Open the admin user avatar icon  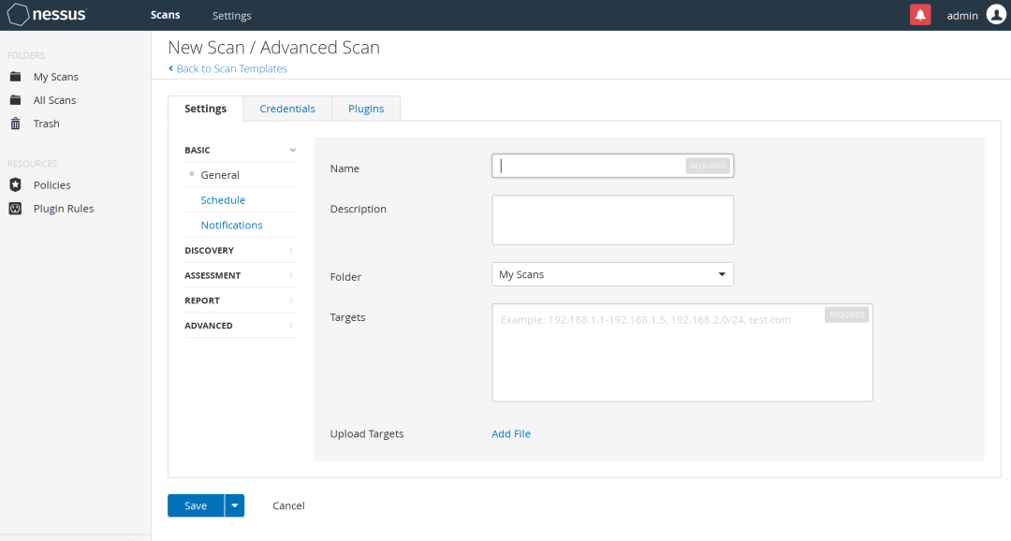coord(996,15)
